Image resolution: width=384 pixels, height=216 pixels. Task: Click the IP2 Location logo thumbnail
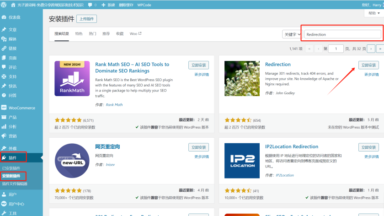pyautogui.click(x=242, y=161)
